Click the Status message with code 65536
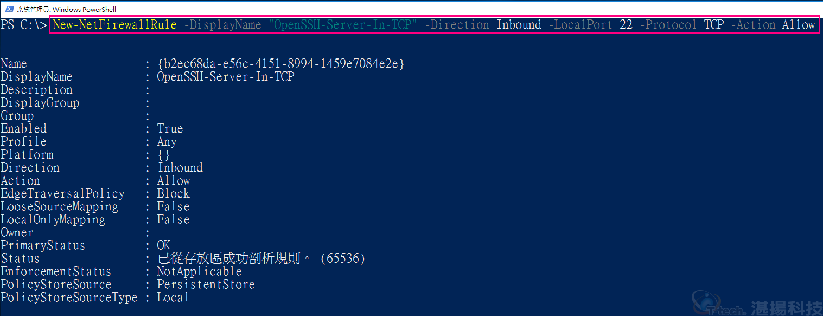The width and height of the screenshot is (823, 316). tap(261, 259)
